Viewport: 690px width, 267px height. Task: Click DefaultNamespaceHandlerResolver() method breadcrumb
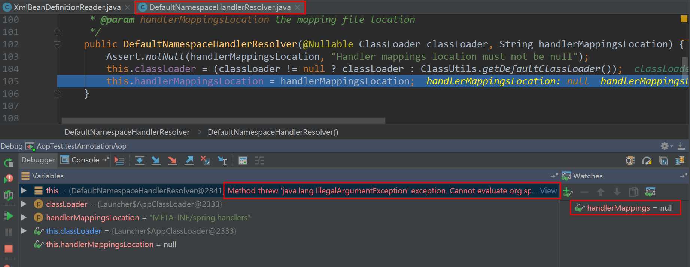pyautogui.click(x=273, y=132)
